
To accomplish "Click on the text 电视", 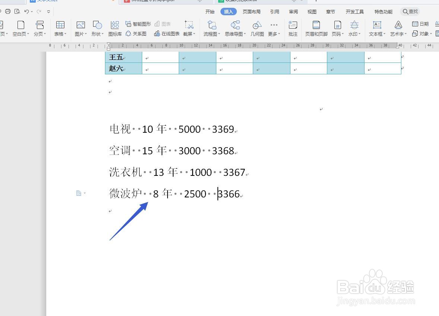I will pyautogui.click(x=120, y=129).
